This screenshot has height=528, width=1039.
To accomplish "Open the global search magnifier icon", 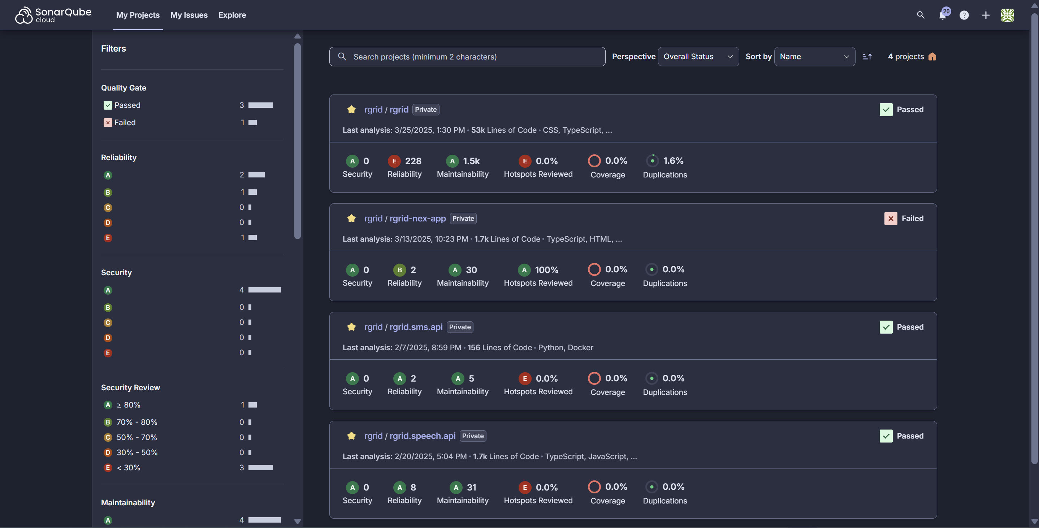I will pos(921,15).
